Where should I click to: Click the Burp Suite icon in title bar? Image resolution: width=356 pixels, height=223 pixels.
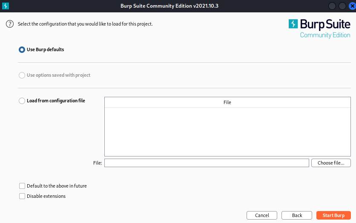point(6,6)
